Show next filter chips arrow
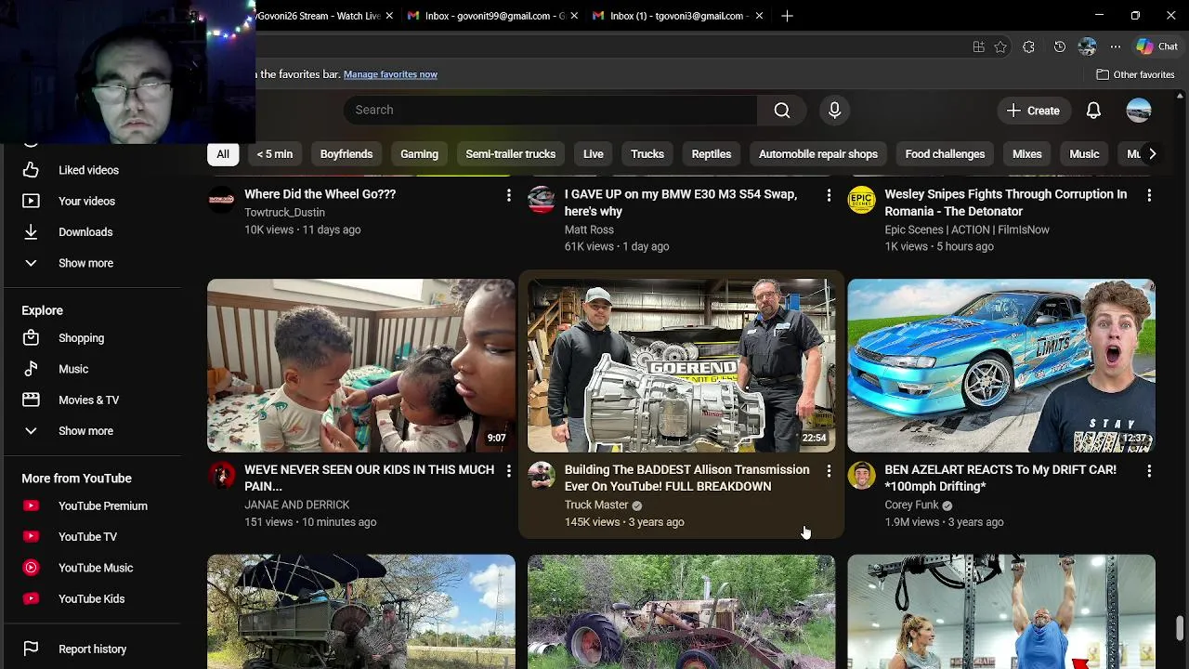 1152,154
